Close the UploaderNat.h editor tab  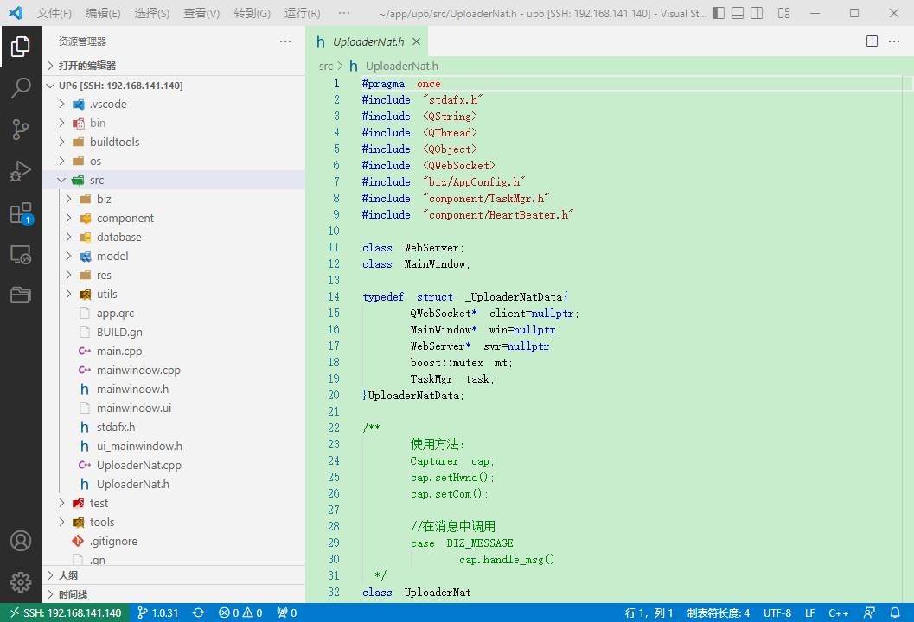tap(416, 41)
